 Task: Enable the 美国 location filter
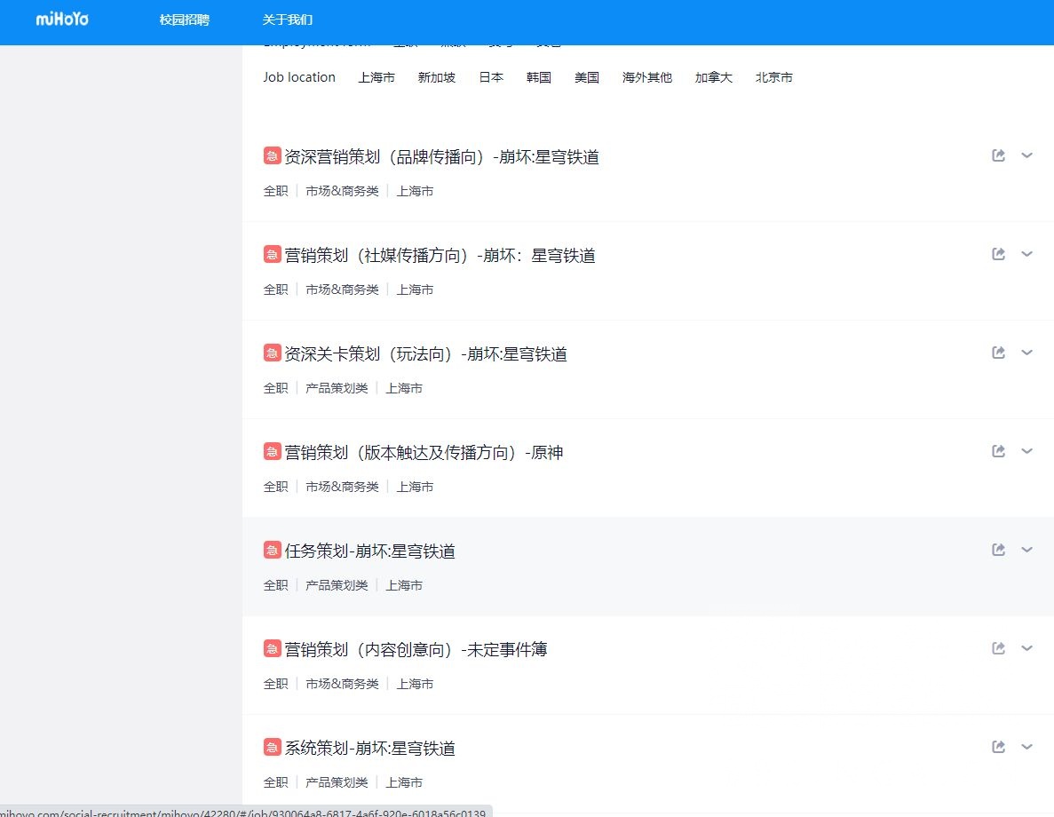click(x=586, y=77)
